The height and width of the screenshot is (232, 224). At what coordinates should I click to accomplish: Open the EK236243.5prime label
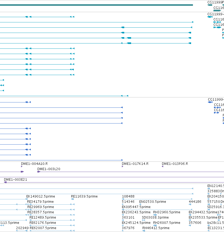coord(136,212)
